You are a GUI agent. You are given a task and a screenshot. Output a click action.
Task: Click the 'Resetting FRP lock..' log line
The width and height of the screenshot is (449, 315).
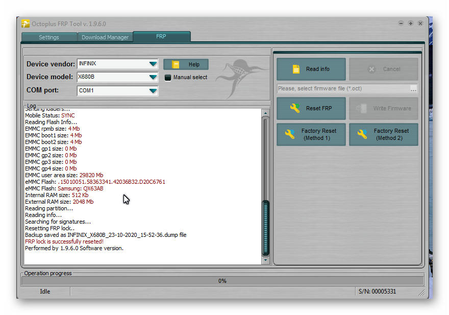50,228
